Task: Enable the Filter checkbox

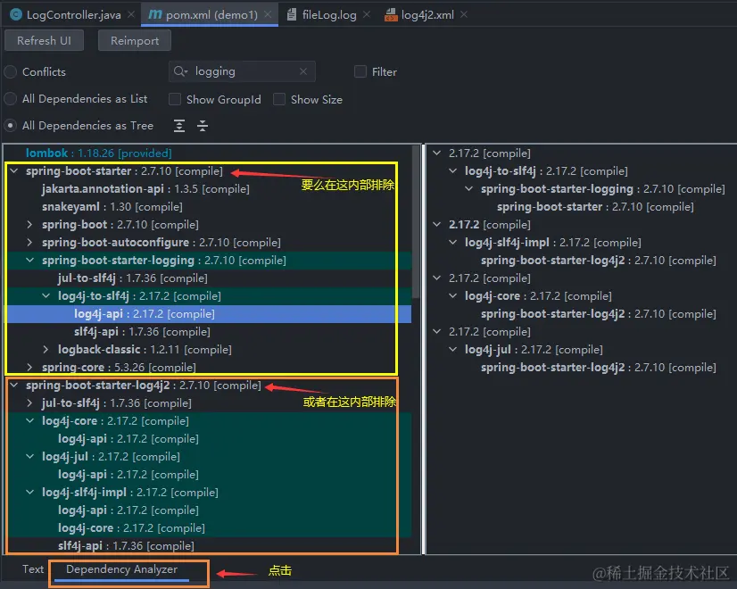Action: coord(360,71)
